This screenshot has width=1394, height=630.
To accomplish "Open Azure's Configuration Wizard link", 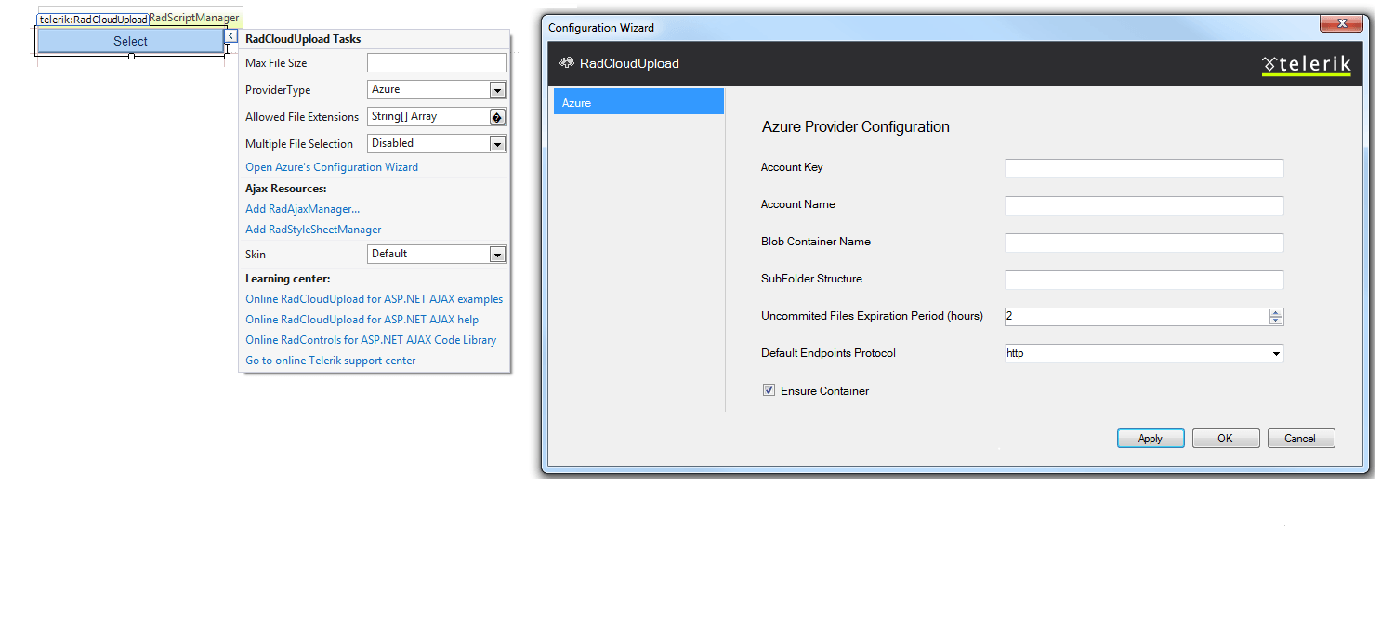I will (x=332, y=167).
